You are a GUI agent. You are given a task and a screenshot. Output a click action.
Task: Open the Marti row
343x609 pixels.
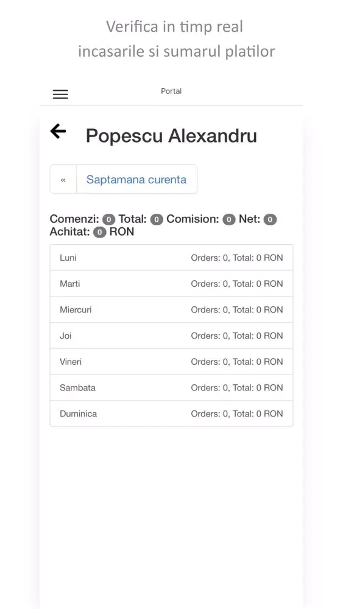171,284
